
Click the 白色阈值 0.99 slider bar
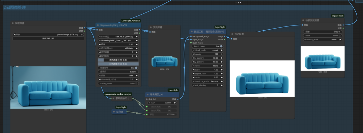[118, 64]
